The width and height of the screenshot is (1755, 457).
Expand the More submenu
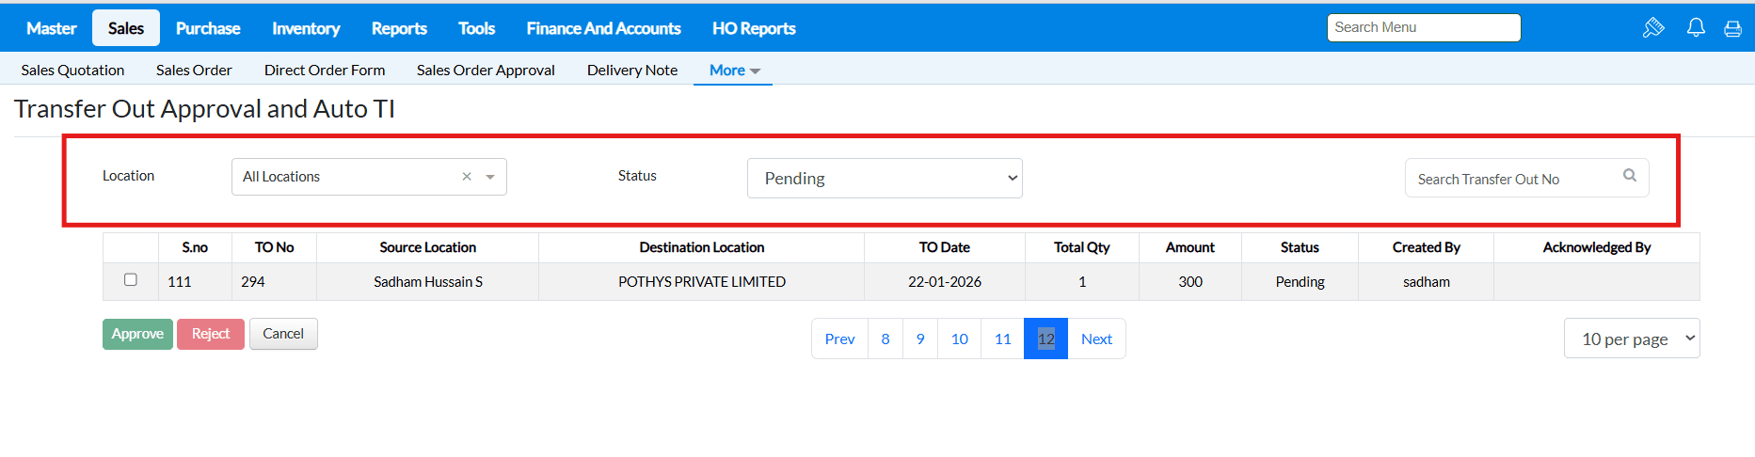(x=734, y=71)
